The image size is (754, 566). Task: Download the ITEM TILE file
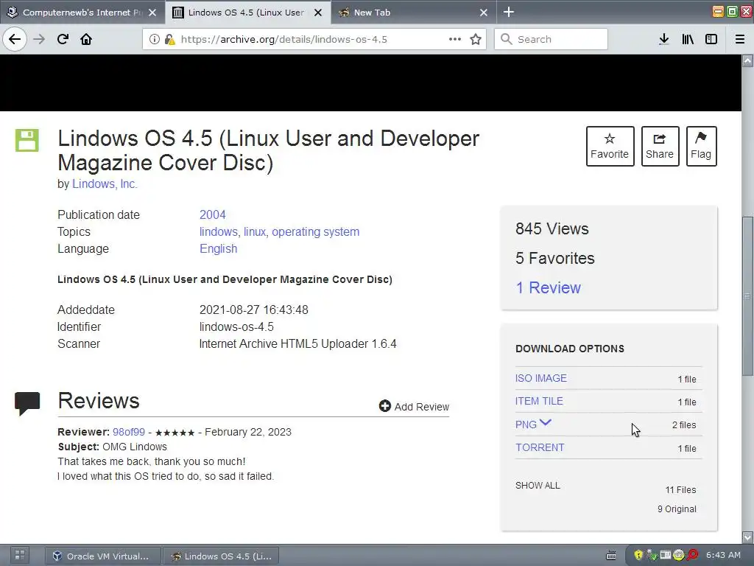(539, 401)
